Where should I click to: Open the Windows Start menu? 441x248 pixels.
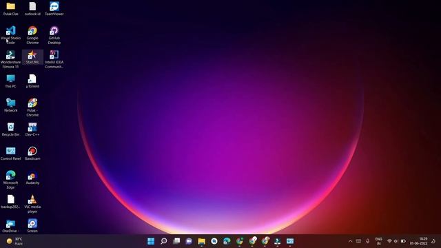[151, 241]
